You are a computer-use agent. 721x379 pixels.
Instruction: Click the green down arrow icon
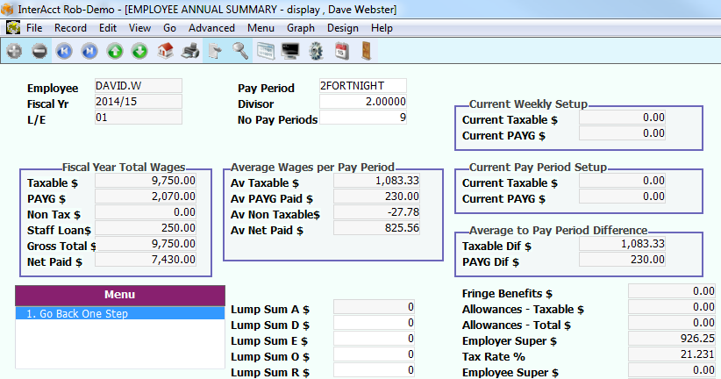click(139, 51)
